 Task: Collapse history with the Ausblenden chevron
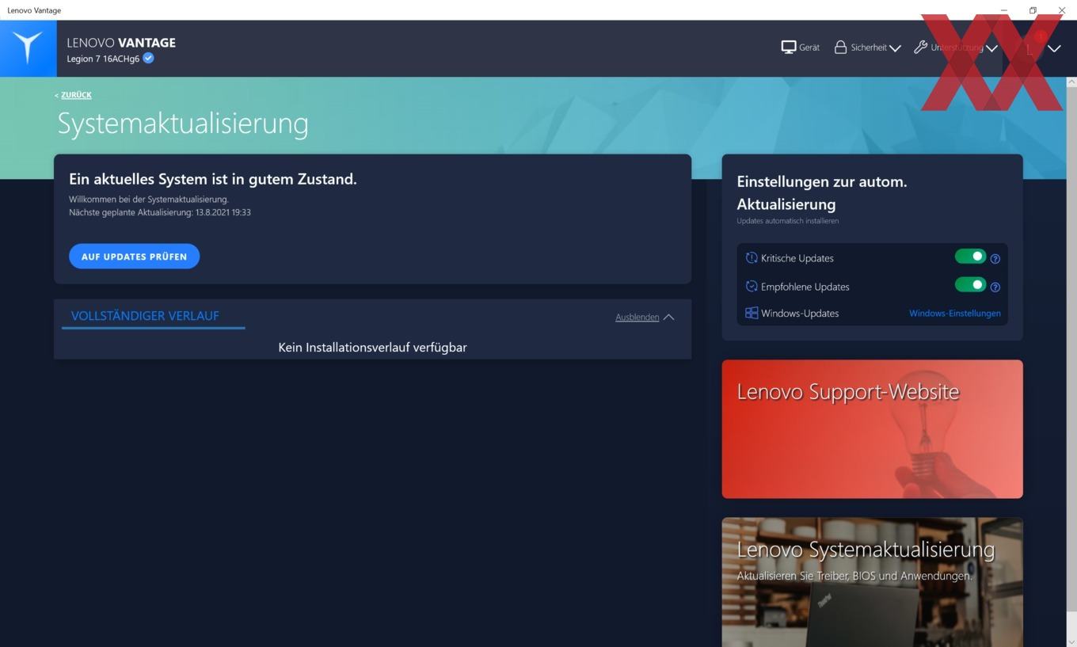click(668, 317)
